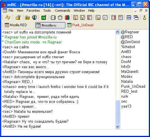Open the URL list icon

(121, 17)
